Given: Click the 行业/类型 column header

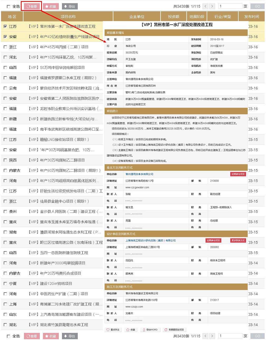Looking at the screenshot, I should click(x=223, y=17).
